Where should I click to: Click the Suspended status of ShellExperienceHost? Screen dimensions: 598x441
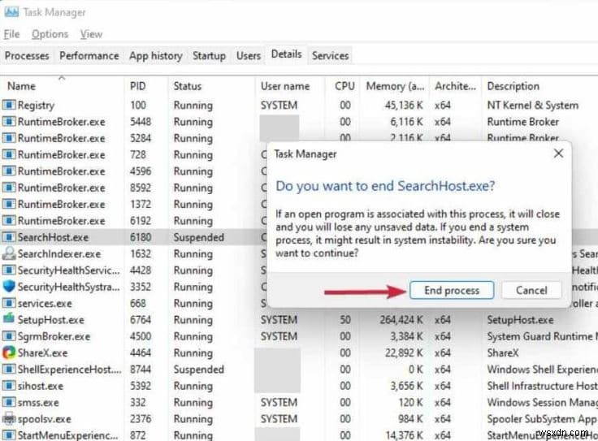click(199, 370)
